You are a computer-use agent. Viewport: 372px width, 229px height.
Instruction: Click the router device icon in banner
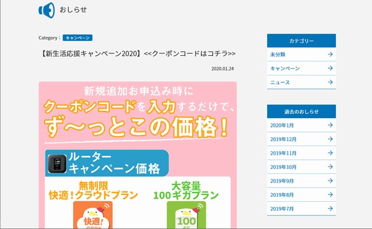(57, 163)
